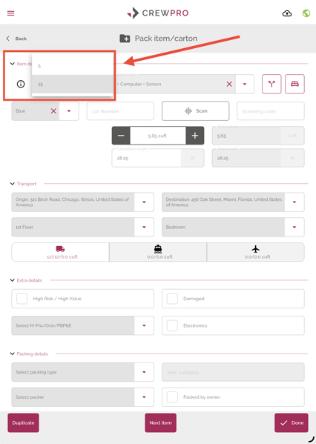Choose option 25 in the dropdown list
This screenshot has width=316, height=444.
[x=73, y=84]
